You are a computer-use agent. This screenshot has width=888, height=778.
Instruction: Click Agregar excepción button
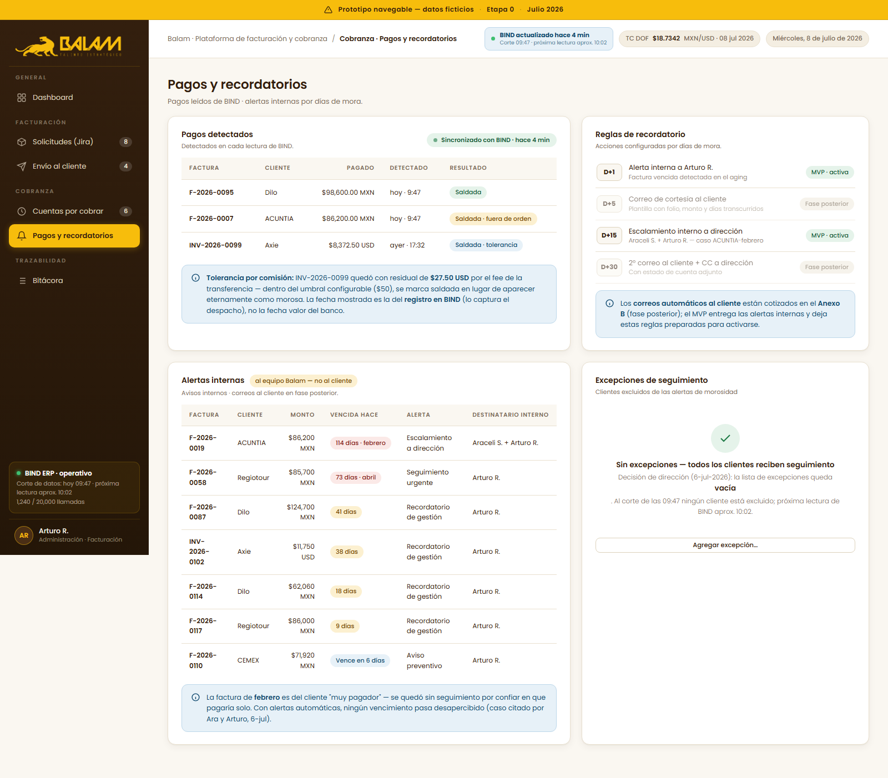click(x=725, y=545)
